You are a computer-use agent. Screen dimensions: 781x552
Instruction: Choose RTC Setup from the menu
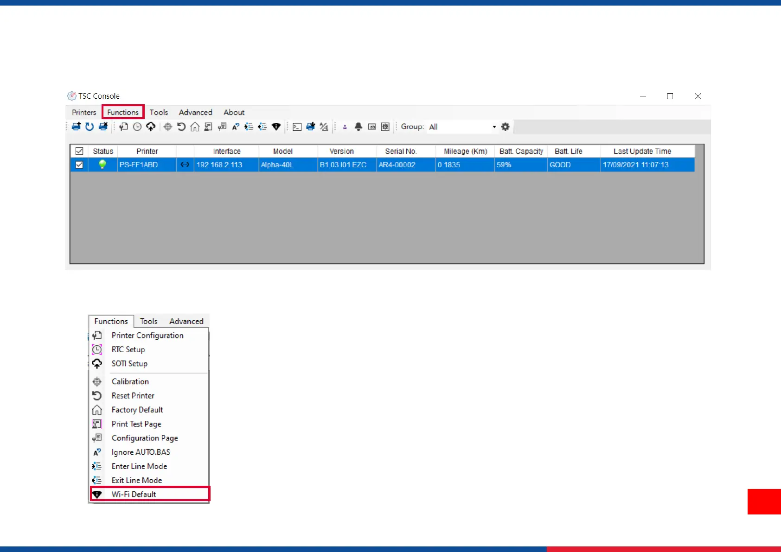[x=149, y=349]
